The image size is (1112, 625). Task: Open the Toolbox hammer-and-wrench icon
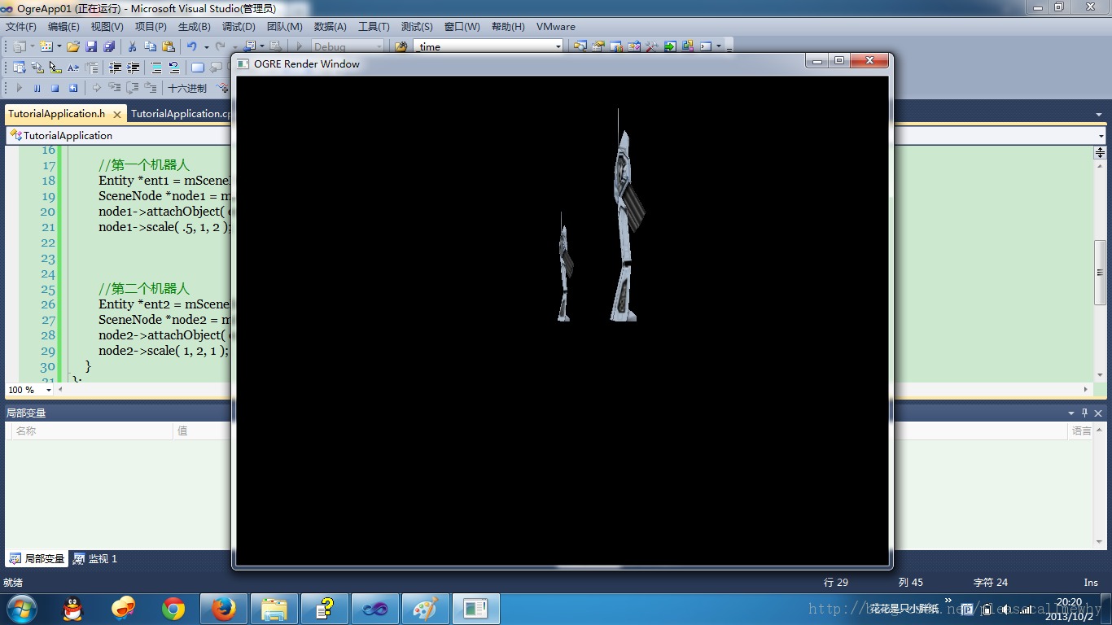(x=651, y=46)
